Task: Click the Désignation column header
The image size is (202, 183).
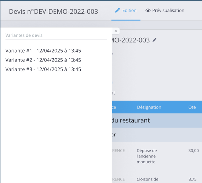Action: click(x=149, y=107)
